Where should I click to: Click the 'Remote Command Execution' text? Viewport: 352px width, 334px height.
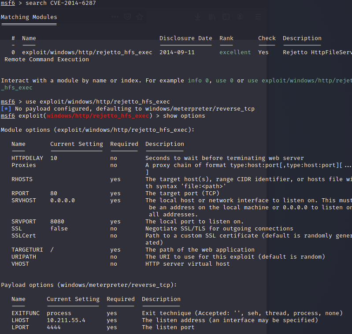pyautogui.click(x=47, y=59)
